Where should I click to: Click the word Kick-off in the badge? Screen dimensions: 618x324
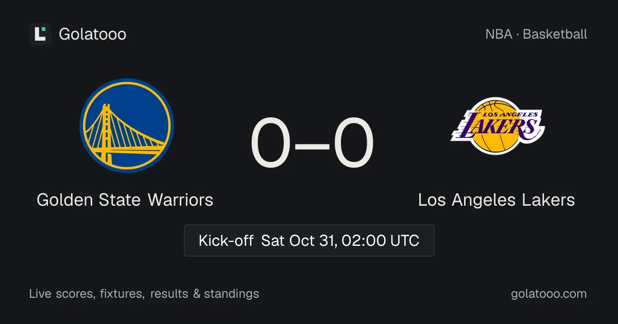226,240
